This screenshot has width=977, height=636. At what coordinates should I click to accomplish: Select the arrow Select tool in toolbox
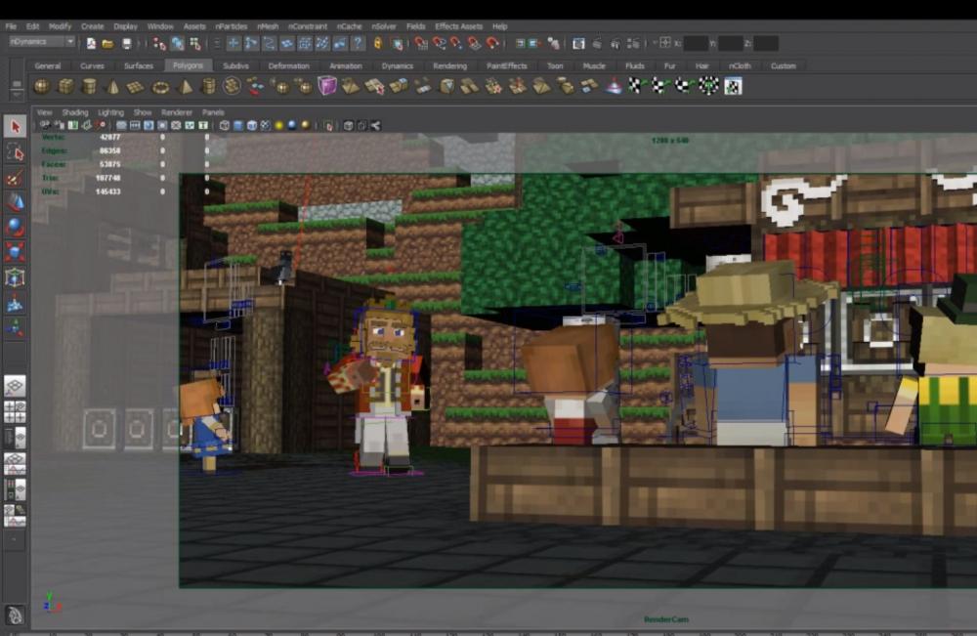pyautogui.click(x=16, y=126)
